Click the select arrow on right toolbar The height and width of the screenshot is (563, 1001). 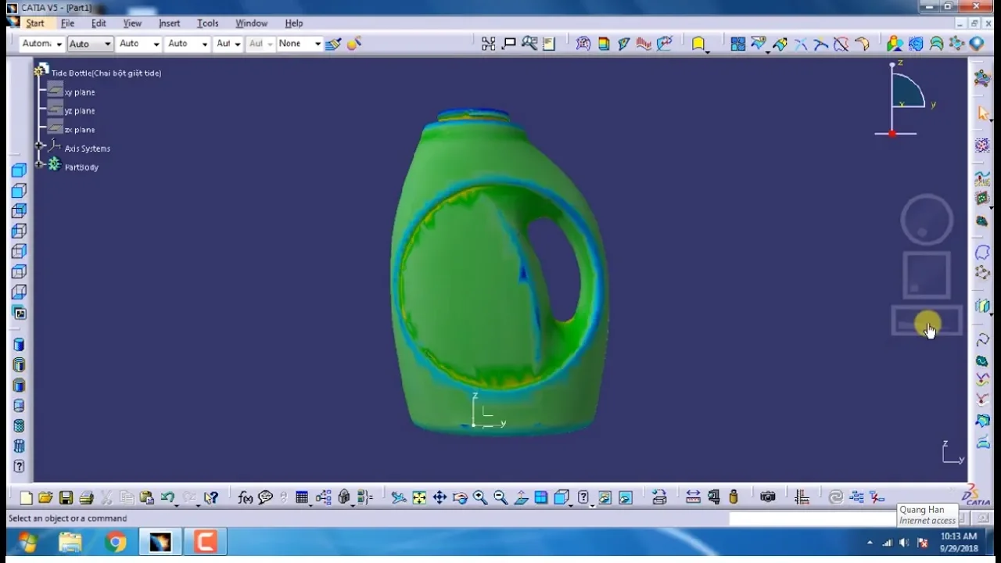click(983, 114)
